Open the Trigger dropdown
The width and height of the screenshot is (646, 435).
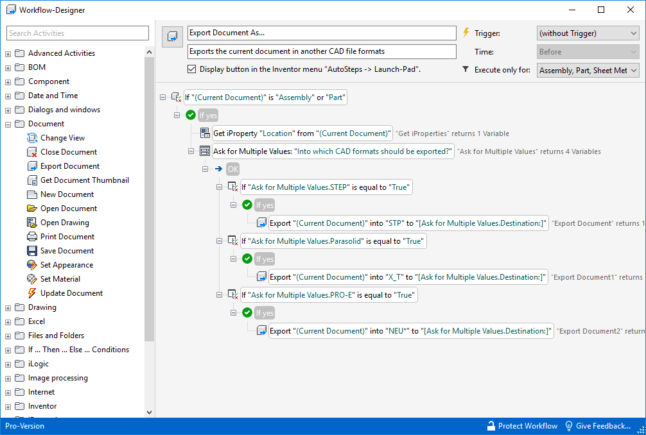[587, 33]
